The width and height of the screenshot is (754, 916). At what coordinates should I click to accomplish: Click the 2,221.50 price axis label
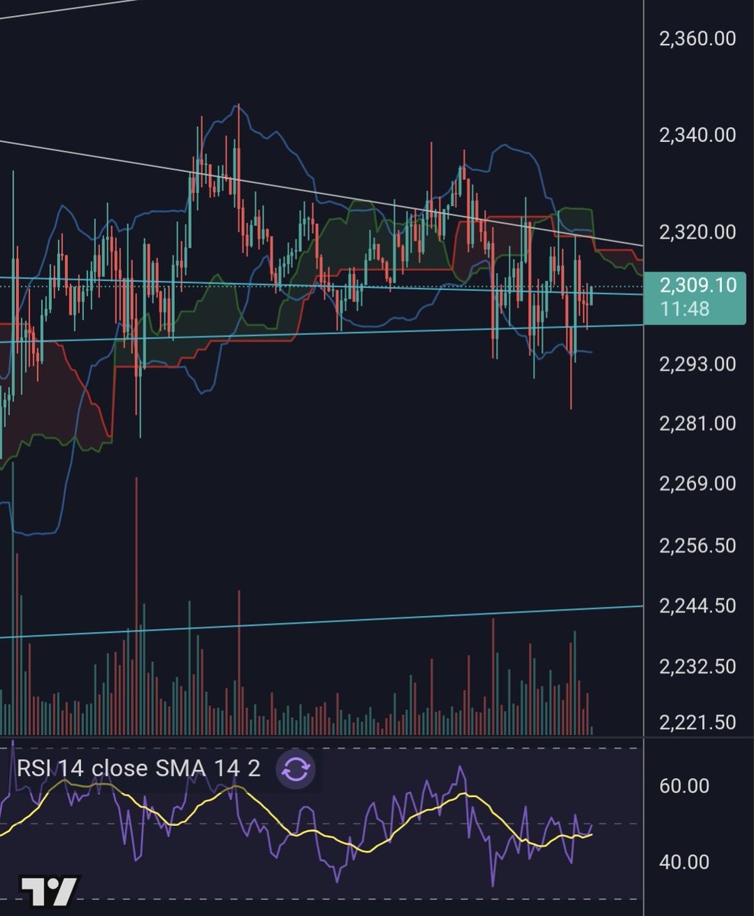click(698, 723)
